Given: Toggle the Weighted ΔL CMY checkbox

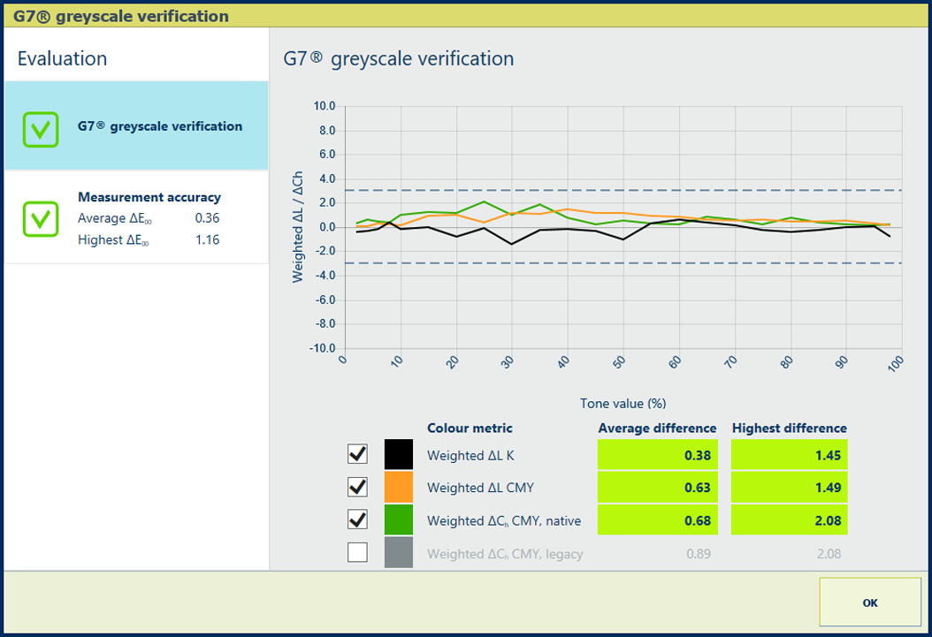Looking at the screenshot, I should (x=357, y=487).
